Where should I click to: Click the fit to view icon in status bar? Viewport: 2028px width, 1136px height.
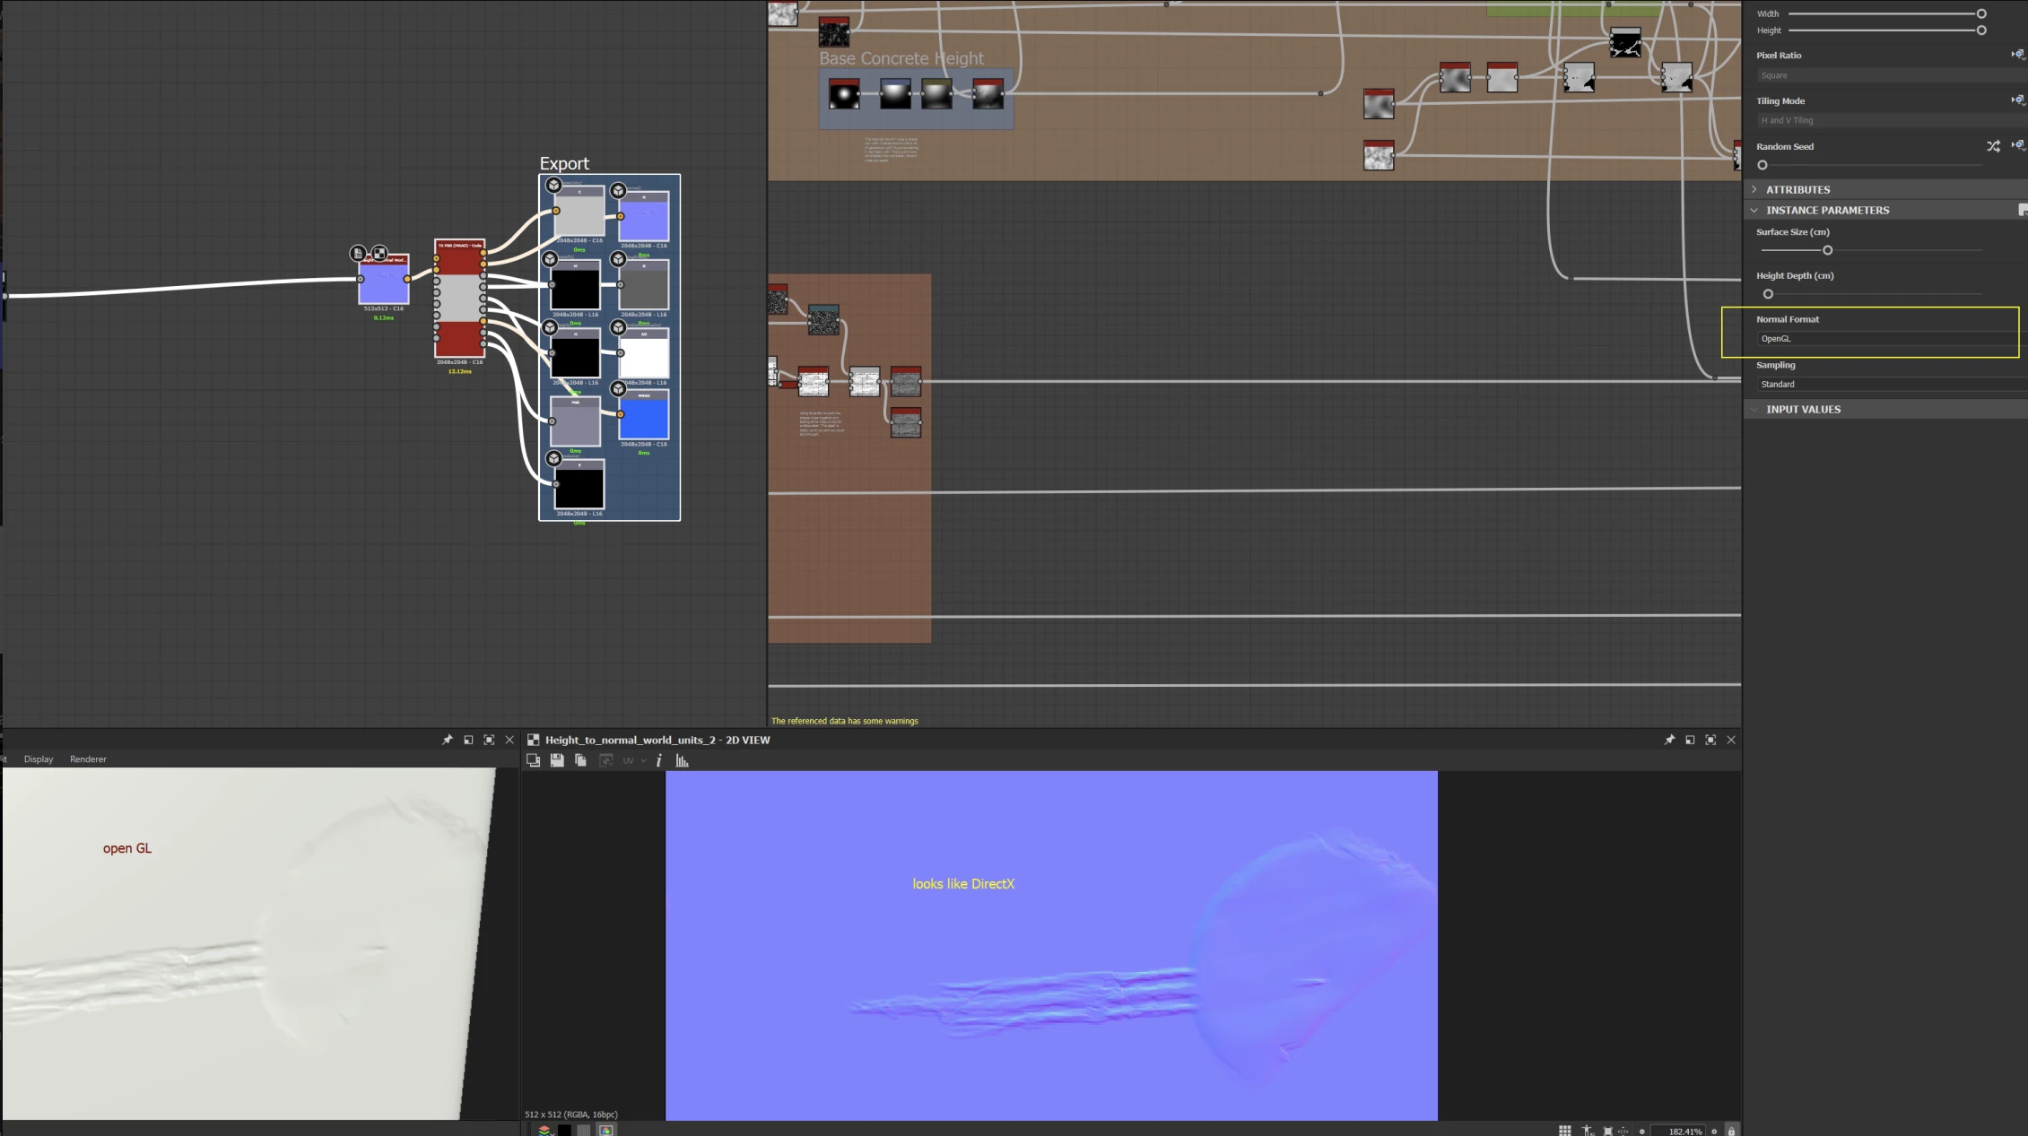[x=1607, y=1131]
